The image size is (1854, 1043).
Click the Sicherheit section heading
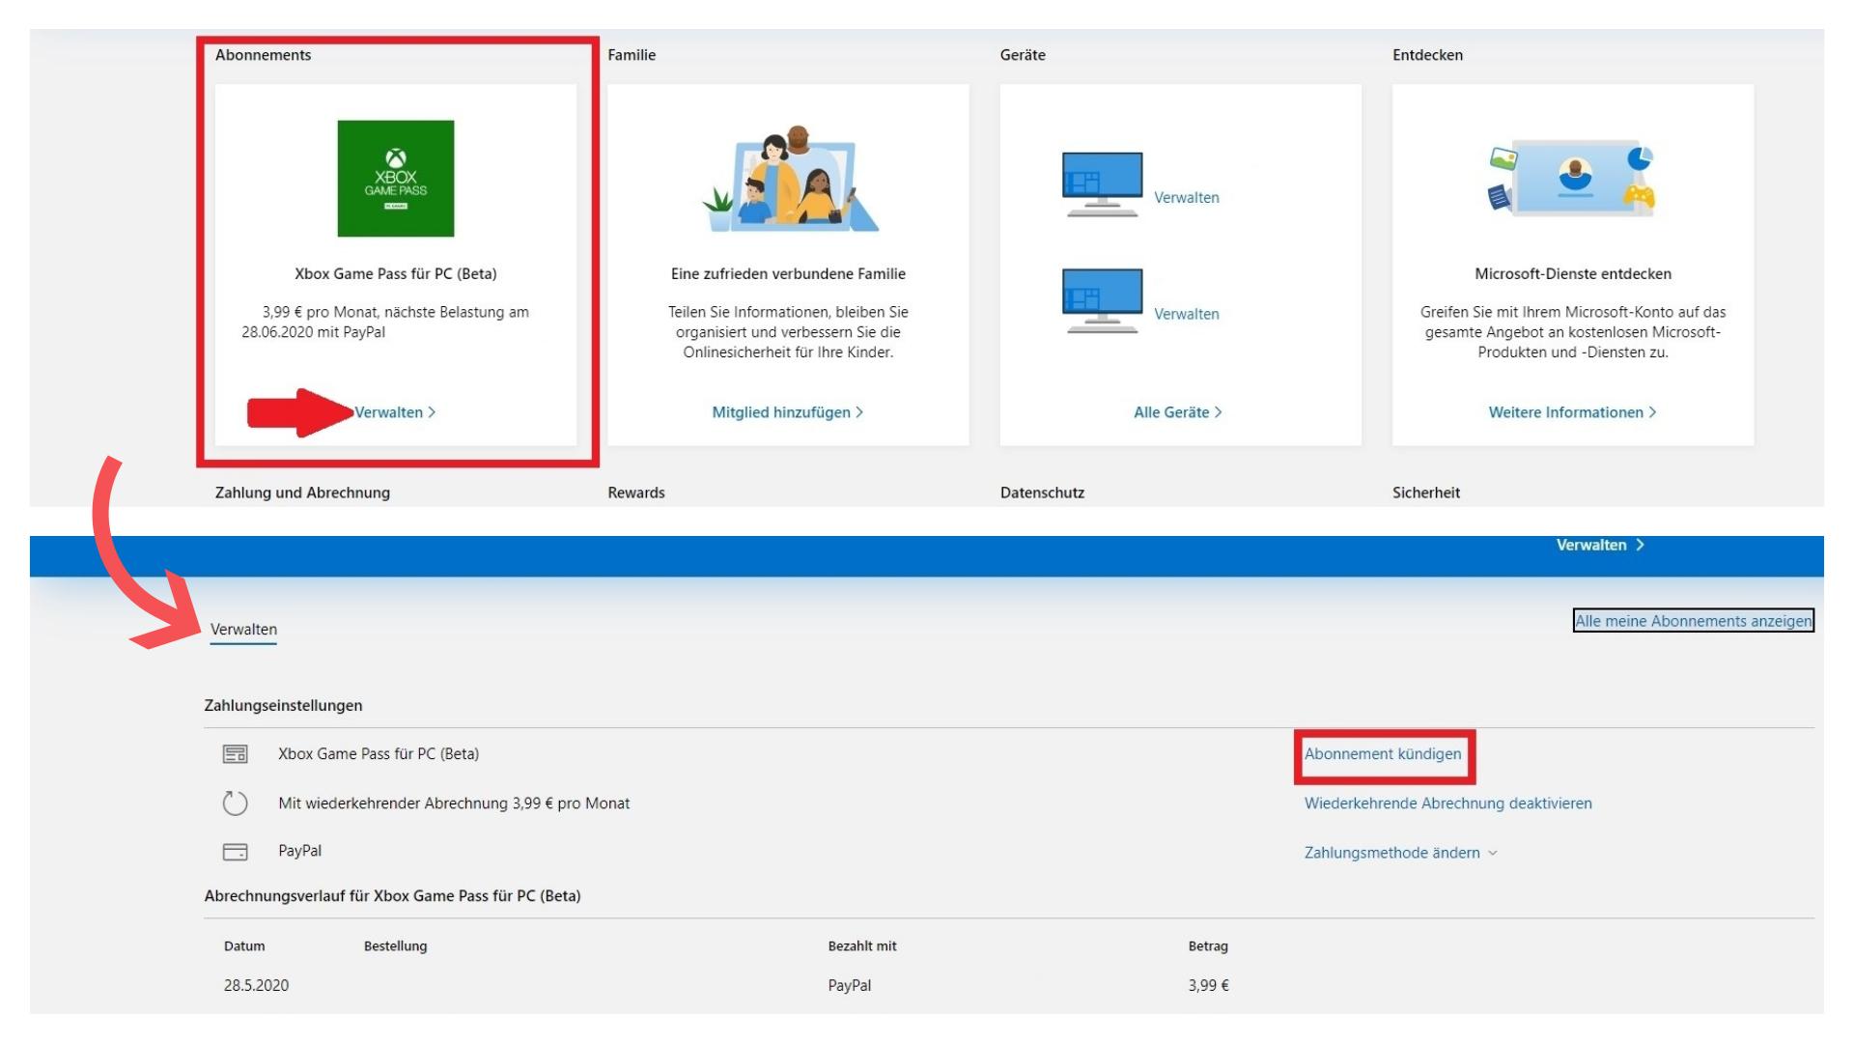pos(1426,493)
